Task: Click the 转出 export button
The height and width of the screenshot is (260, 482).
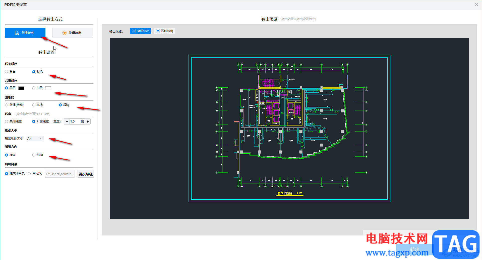Action: [x=415, y=249]
